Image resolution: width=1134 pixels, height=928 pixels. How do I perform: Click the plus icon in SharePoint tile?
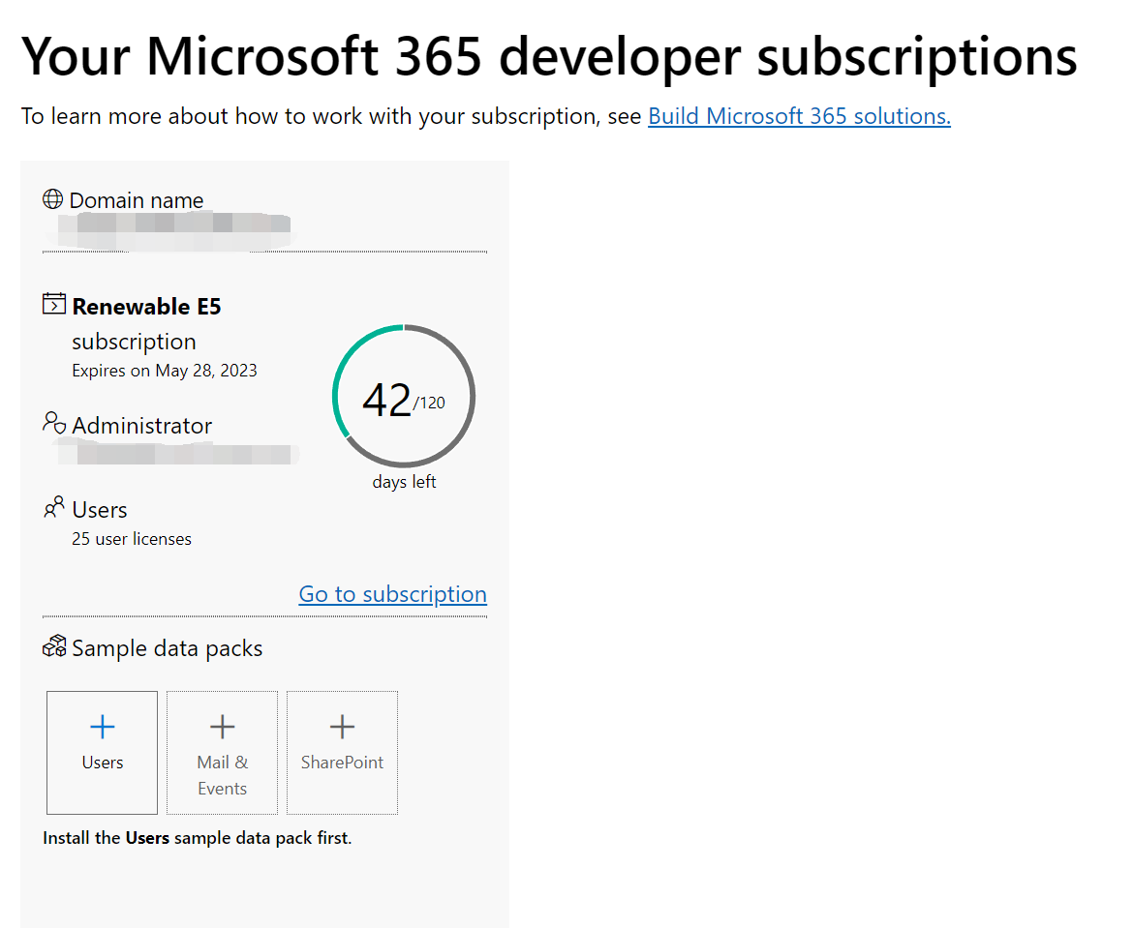coord(342,727)
